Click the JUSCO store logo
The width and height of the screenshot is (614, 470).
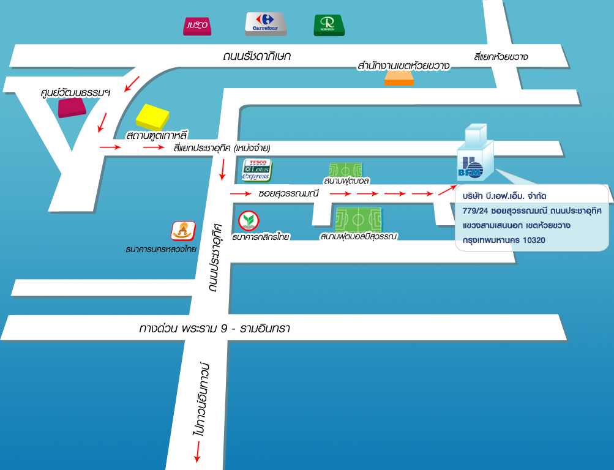point(197,26)
